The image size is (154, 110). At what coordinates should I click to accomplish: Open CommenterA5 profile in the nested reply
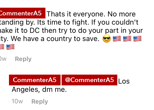tap(35, 80)
